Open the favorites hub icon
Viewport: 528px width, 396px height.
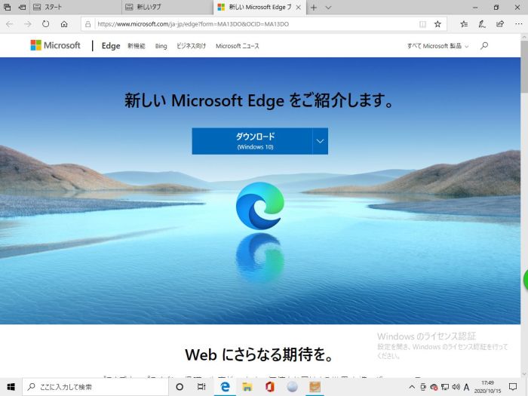(x=464, y=24)
